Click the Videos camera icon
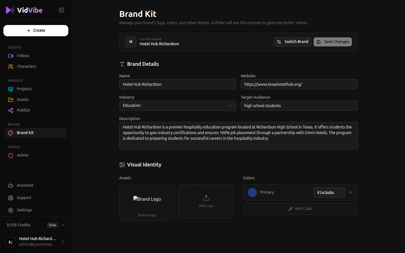Screen dimensions: 405x253 coord(11,56)
